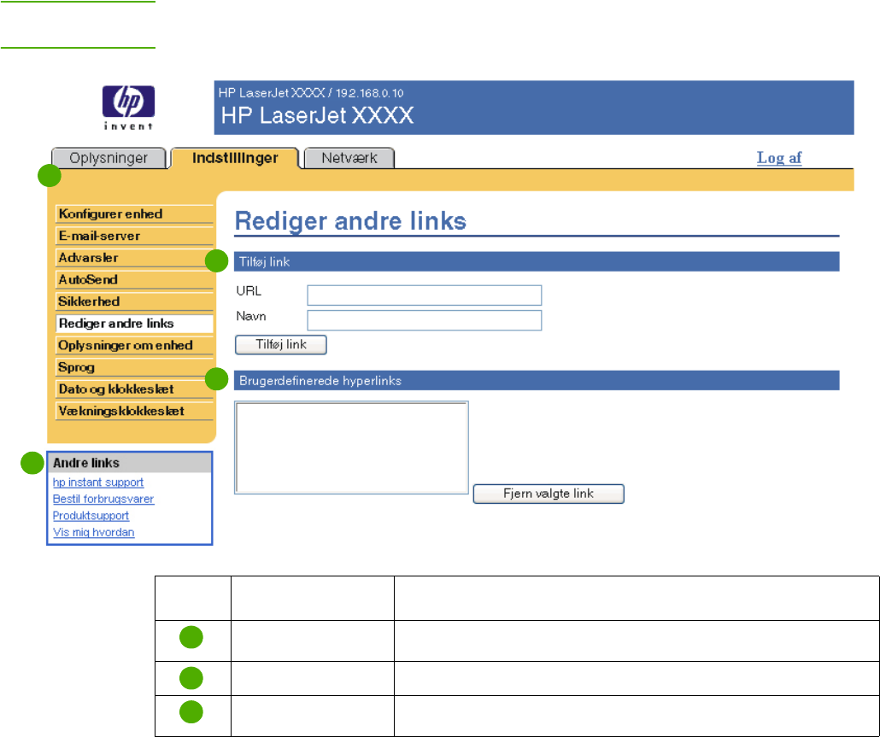Go to E-mail-server settings

click(x=135, y=236)
